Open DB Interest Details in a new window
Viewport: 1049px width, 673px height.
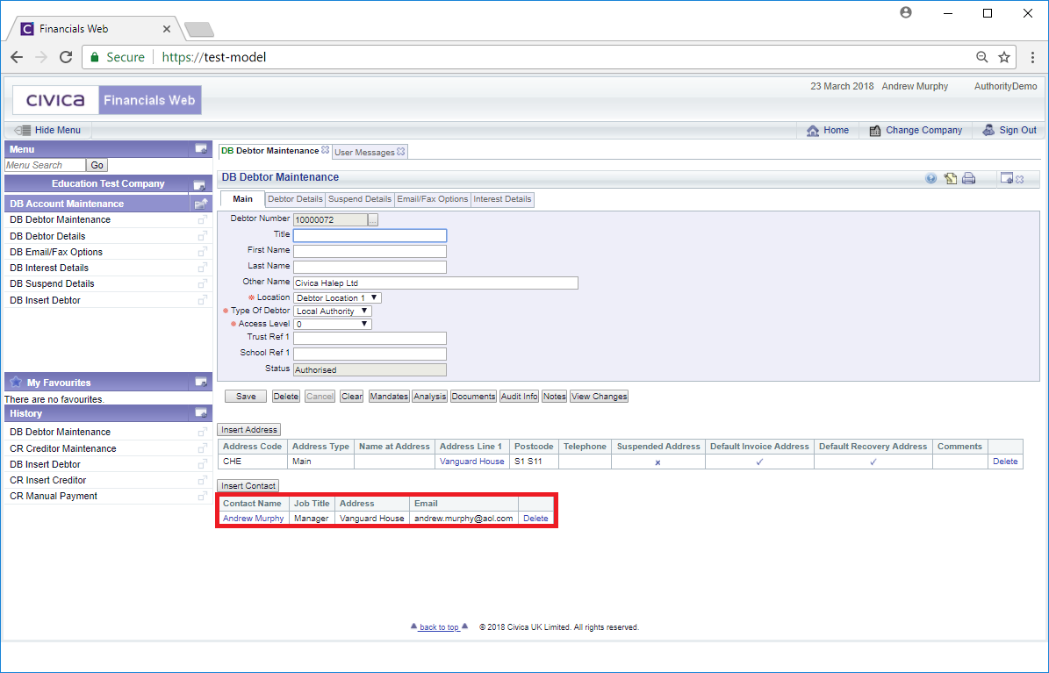[x=202, y=268]
